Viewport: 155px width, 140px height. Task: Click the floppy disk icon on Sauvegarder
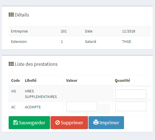pos(16,122)
